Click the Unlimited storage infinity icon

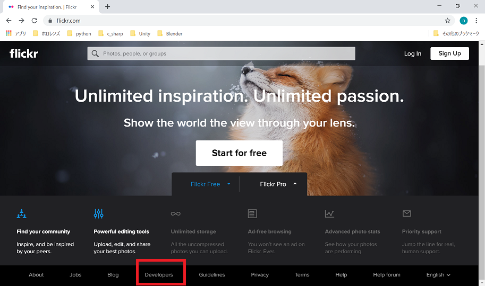coord(175,213)
